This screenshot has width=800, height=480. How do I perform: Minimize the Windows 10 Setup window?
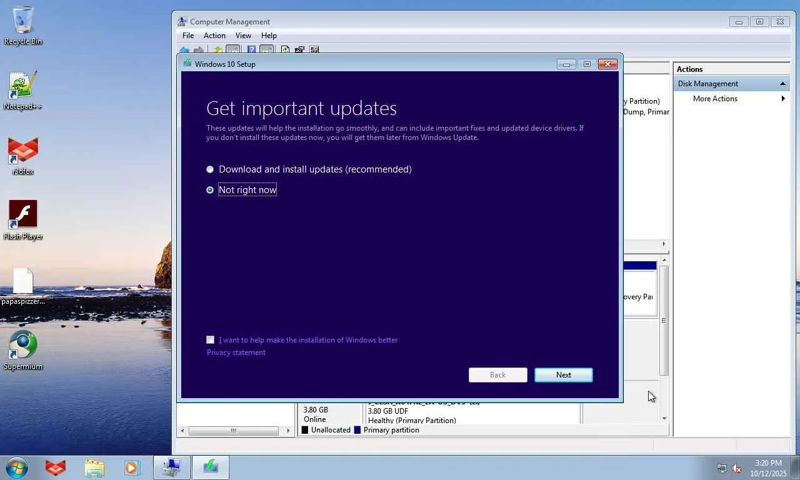coord(566,64)
